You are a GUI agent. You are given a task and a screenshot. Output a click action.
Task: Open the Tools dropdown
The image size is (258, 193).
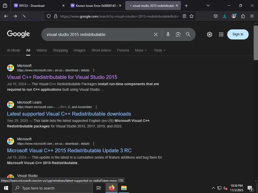click(159, 50)
